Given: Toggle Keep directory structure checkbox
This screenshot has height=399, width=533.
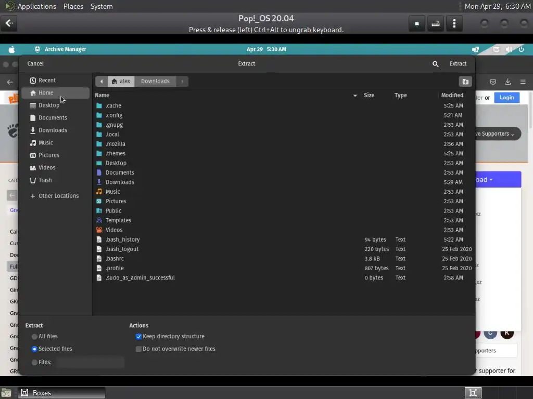Looking at the screenshot, I should 138,337.
